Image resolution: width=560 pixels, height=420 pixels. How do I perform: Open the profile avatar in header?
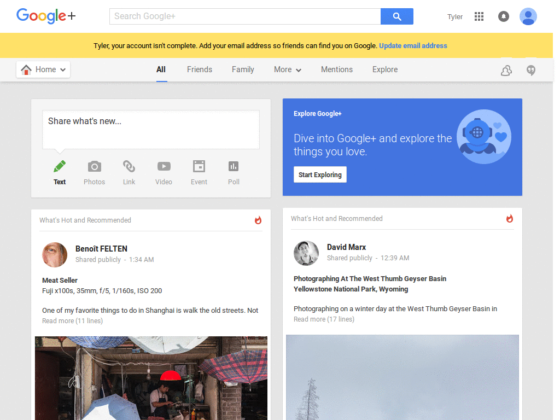(x=528, y=16)
